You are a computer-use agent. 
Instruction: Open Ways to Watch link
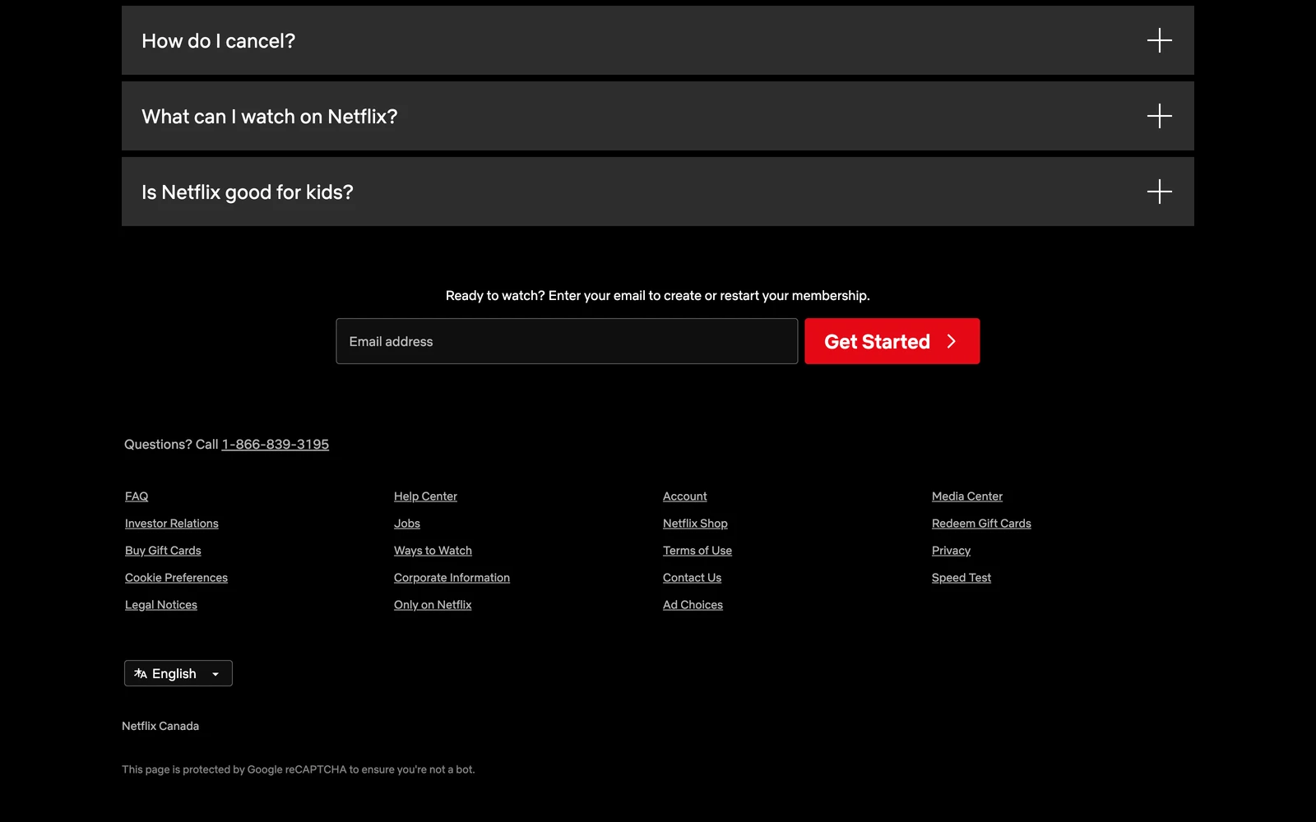coord(433,551)
